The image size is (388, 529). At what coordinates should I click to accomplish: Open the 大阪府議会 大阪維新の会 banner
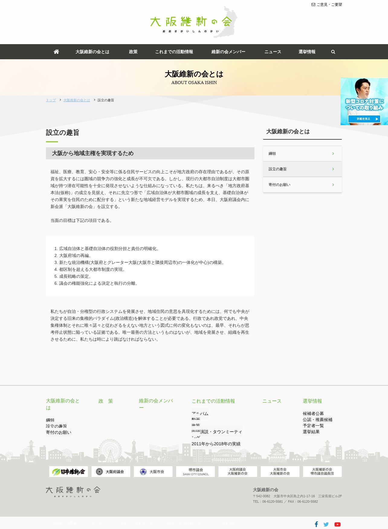238,472
